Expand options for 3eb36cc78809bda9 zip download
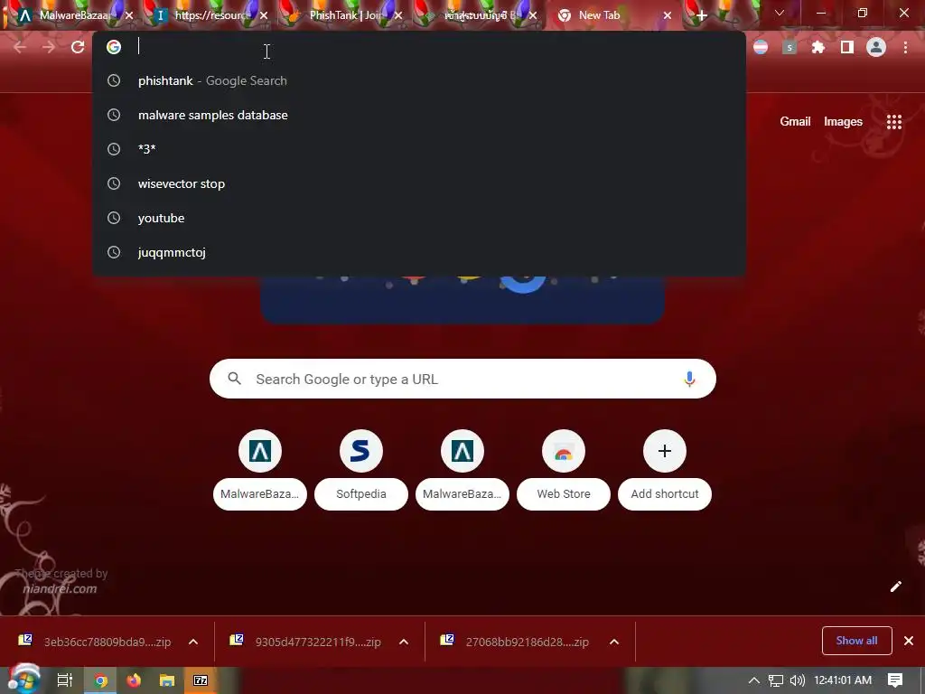Image resolution: width=925 pixels, height=694 pixels. tap(193, 642)
